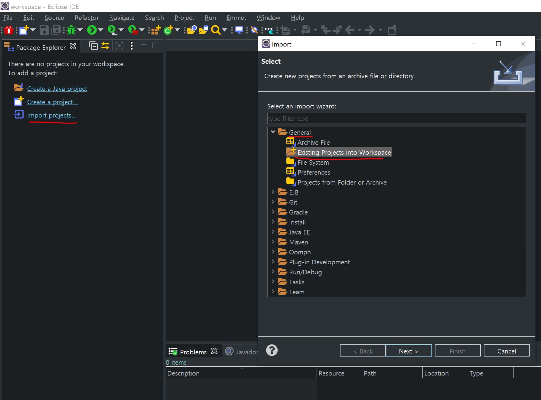Open Package Explorer View Menu three dots
The width and height of the screenshot is (541, 400).
(132, 46)
